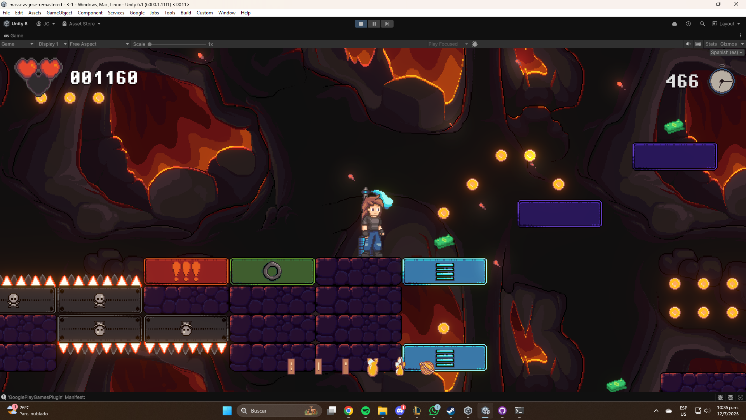
Task: Open Spotify from the Windows taskbar
Action: coord(365,411)
